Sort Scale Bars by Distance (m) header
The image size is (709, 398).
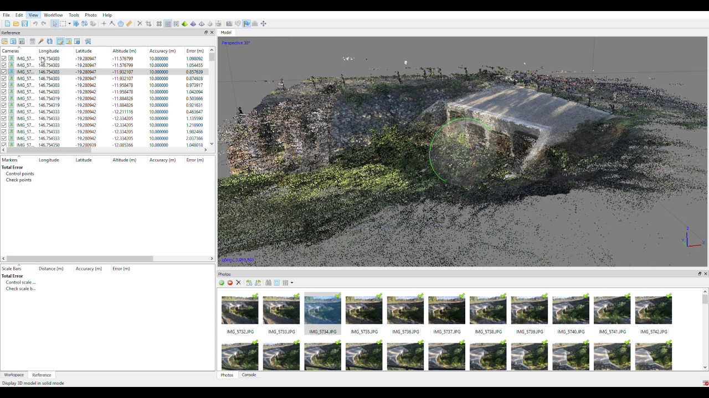(x=51, y=269)
